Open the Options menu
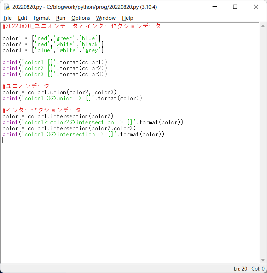Viewport: 267px width, 273px height. pos(81,18)
